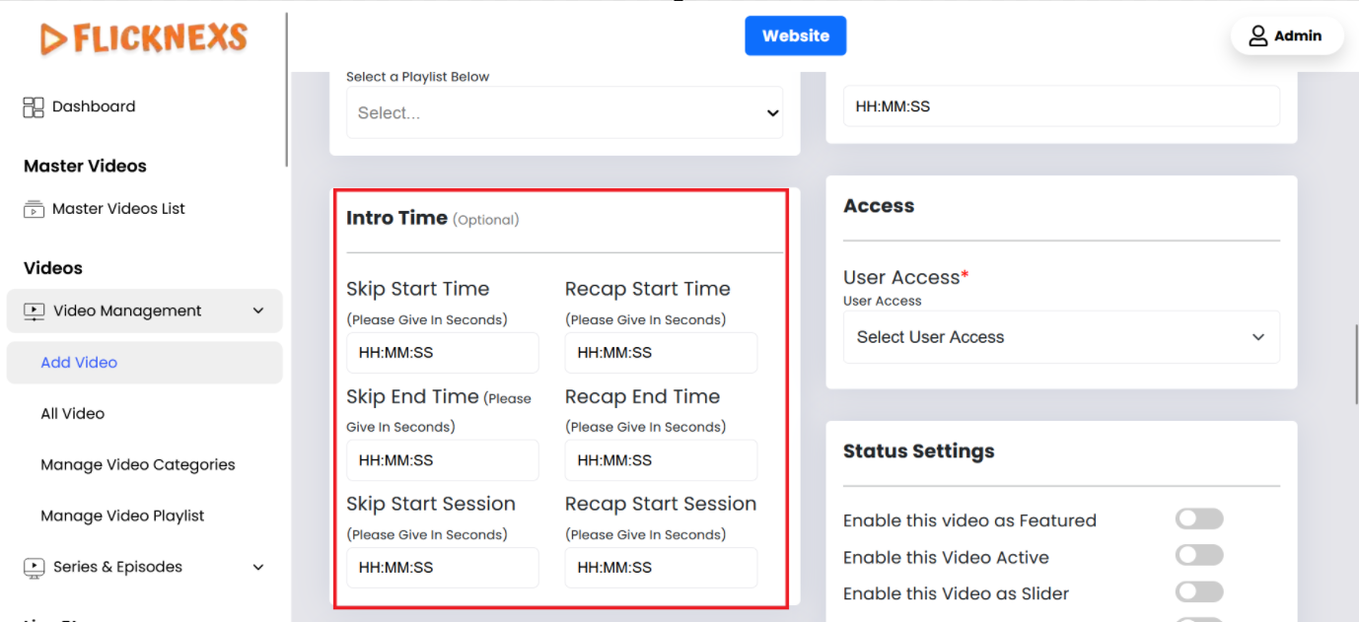1359x622 pixels.
Task: Expand the Series & Episodes chevron
Action: (258, 568)
